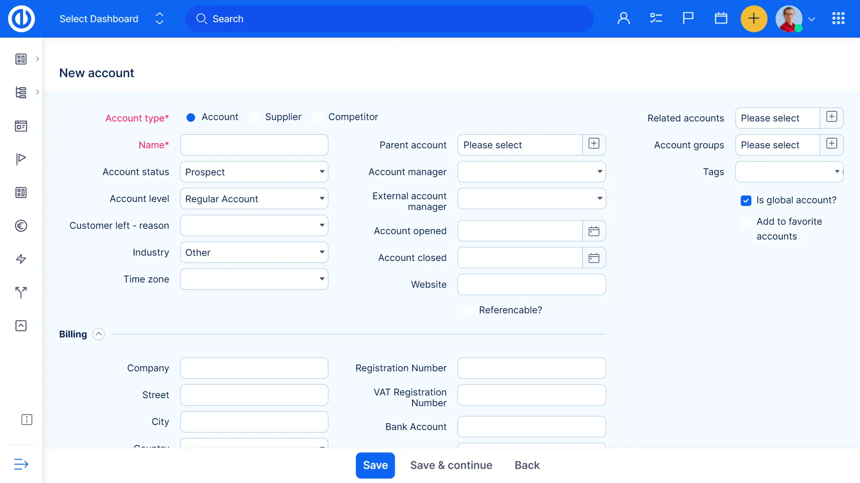Select the Supplier account type

(254, 118)
